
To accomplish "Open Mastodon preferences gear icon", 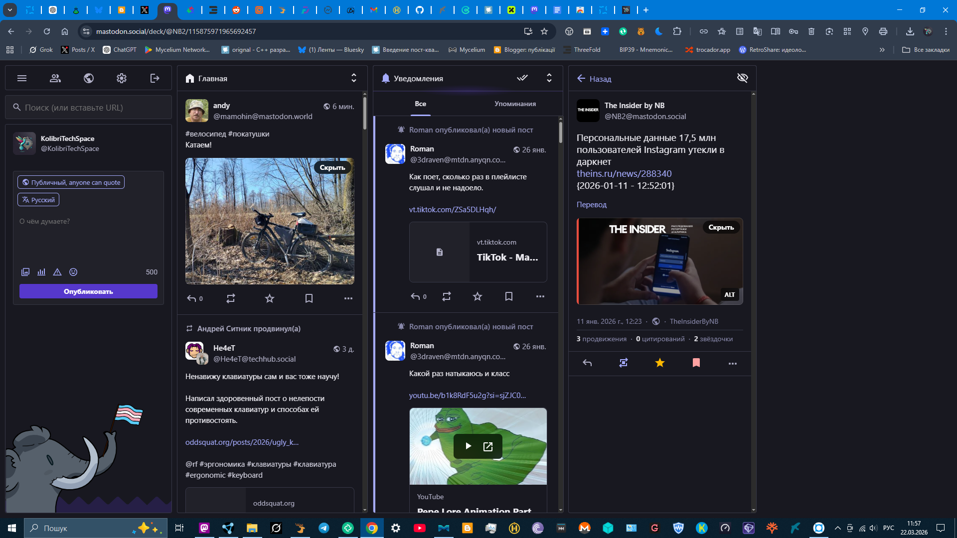I will point(122,78).
